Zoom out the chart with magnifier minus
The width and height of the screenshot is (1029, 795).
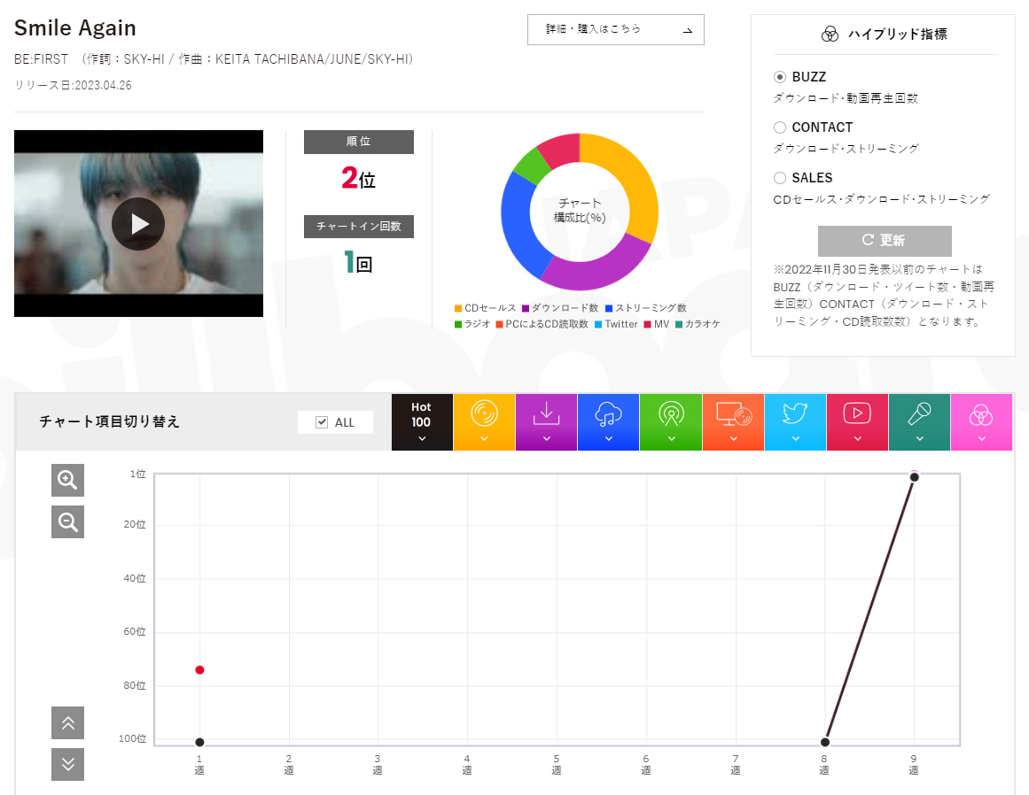coord(67,521)
